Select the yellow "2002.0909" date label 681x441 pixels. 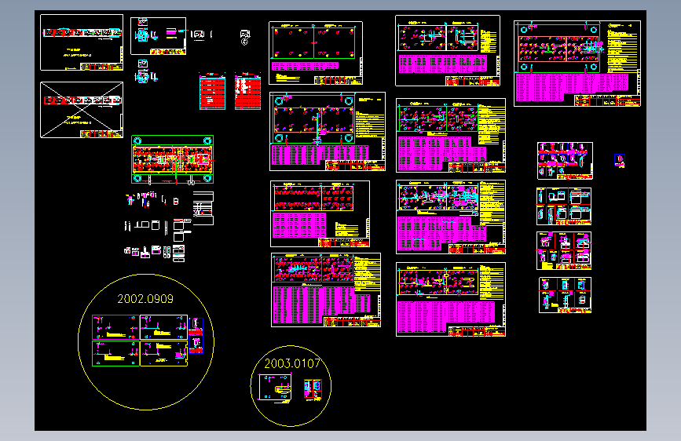[x=145, y=299]
